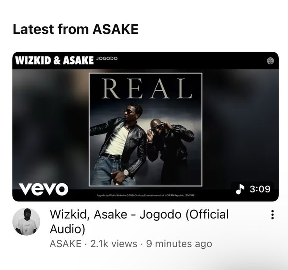The image size is (288, 270).
Task: Click the '9 minutes ago' timestamp
Action: [x=179, y=244]
